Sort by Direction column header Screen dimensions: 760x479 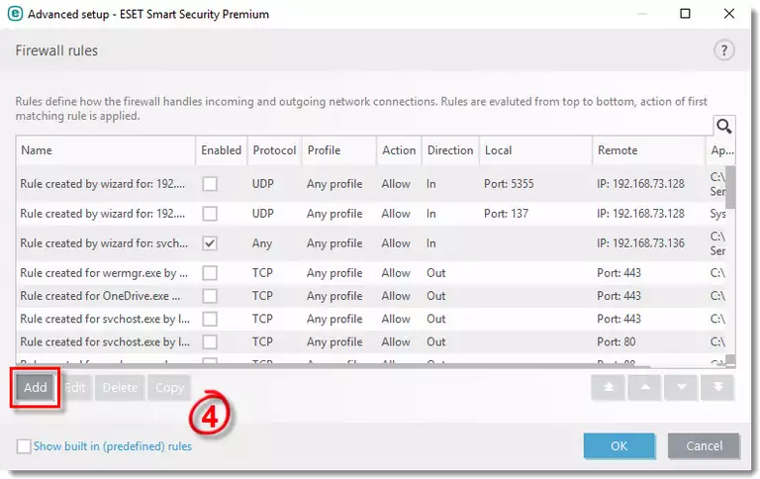(449, 150)
